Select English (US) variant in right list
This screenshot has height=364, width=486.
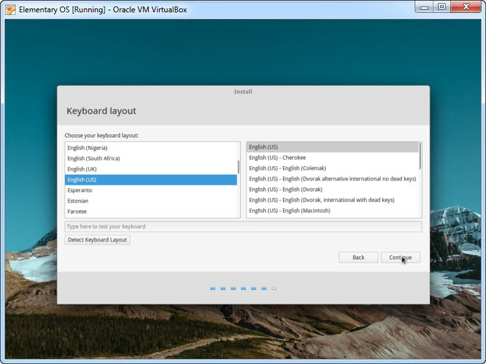[332, 147]
